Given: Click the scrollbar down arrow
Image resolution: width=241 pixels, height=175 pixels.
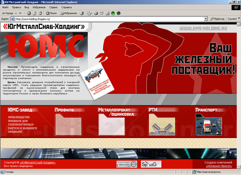Looking at the screenshot, I should [238, 167].
